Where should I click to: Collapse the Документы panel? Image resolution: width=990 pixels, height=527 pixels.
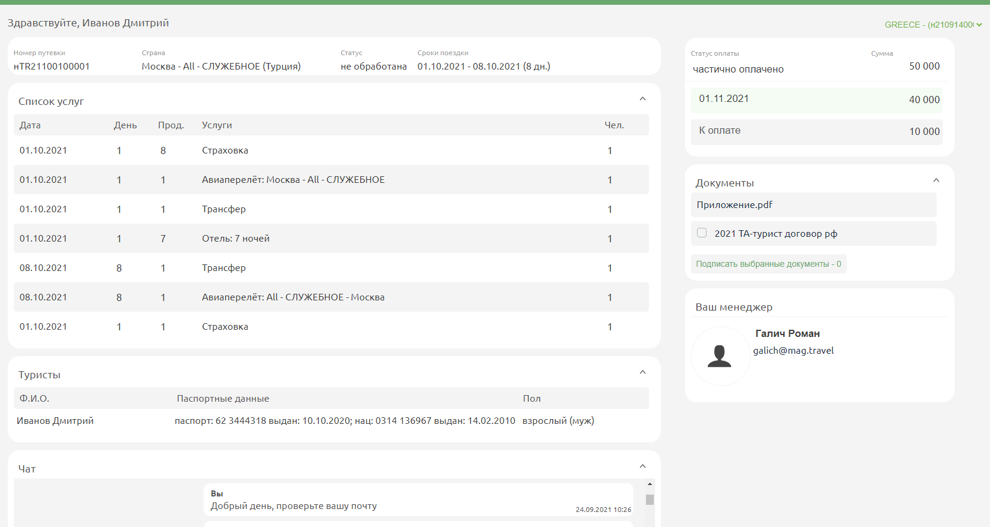(936, 180)
